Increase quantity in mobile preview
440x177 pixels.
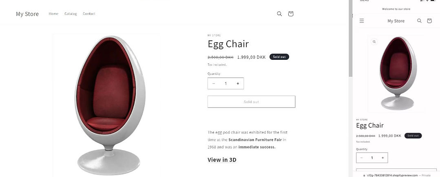383,157
